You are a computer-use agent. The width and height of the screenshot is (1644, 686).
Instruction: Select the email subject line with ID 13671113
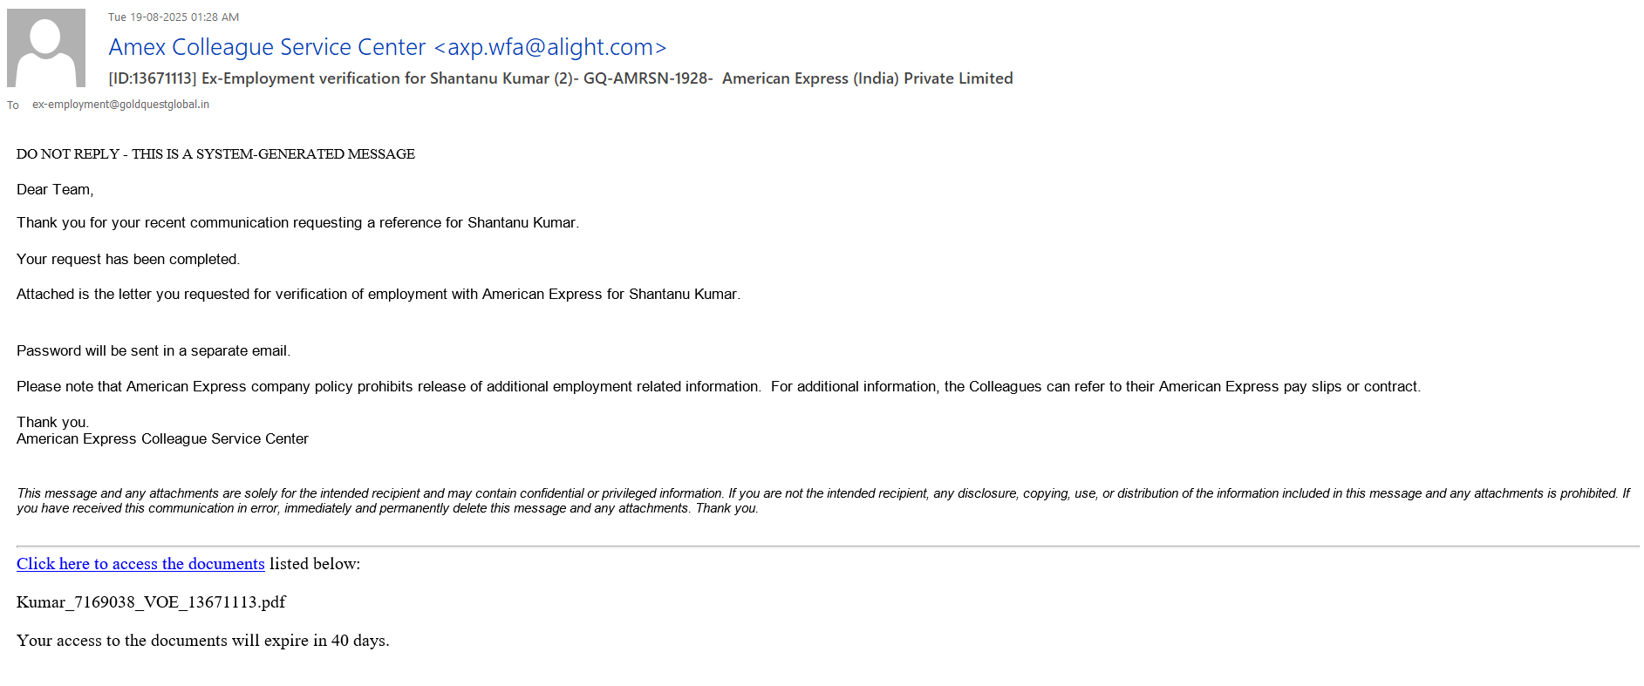[560, 78]
